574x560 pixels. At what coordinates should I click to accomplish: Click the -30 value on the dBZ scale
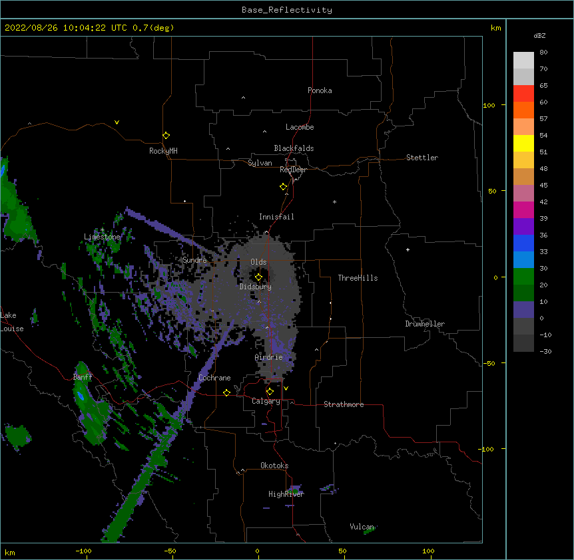pyautogui.click(x=545, y=352)
